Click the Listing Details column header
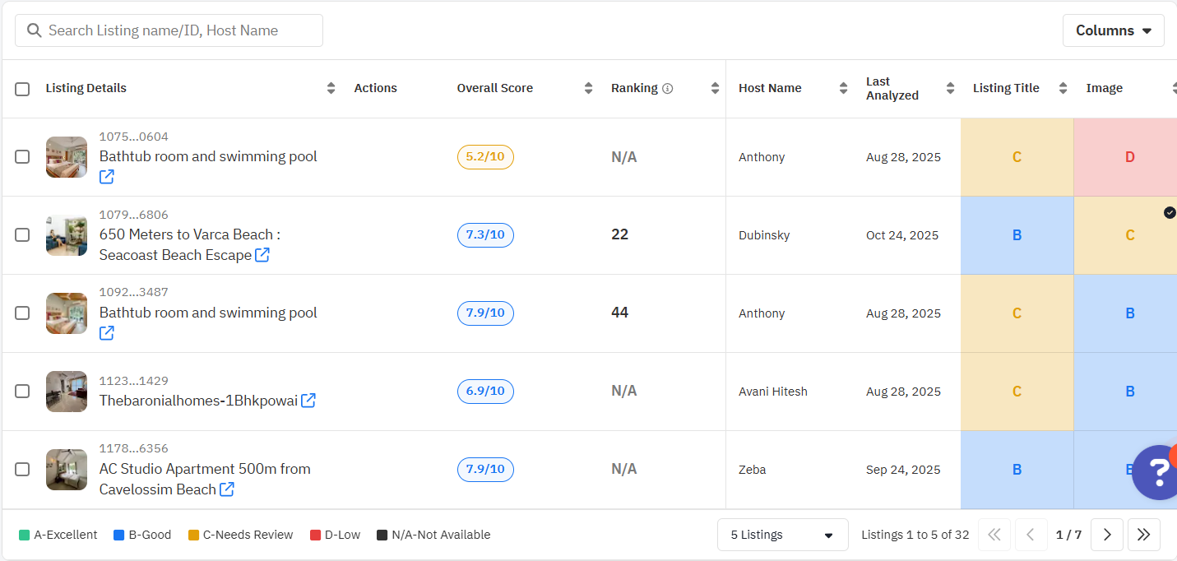The height and width of the screenshot is (561, 1177). pyautogui.click(x=86, y=88)
